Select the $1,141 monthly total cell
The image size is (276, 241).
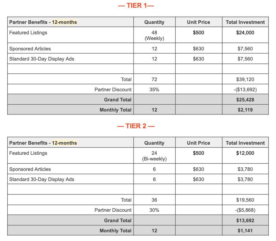coord(245,231)
